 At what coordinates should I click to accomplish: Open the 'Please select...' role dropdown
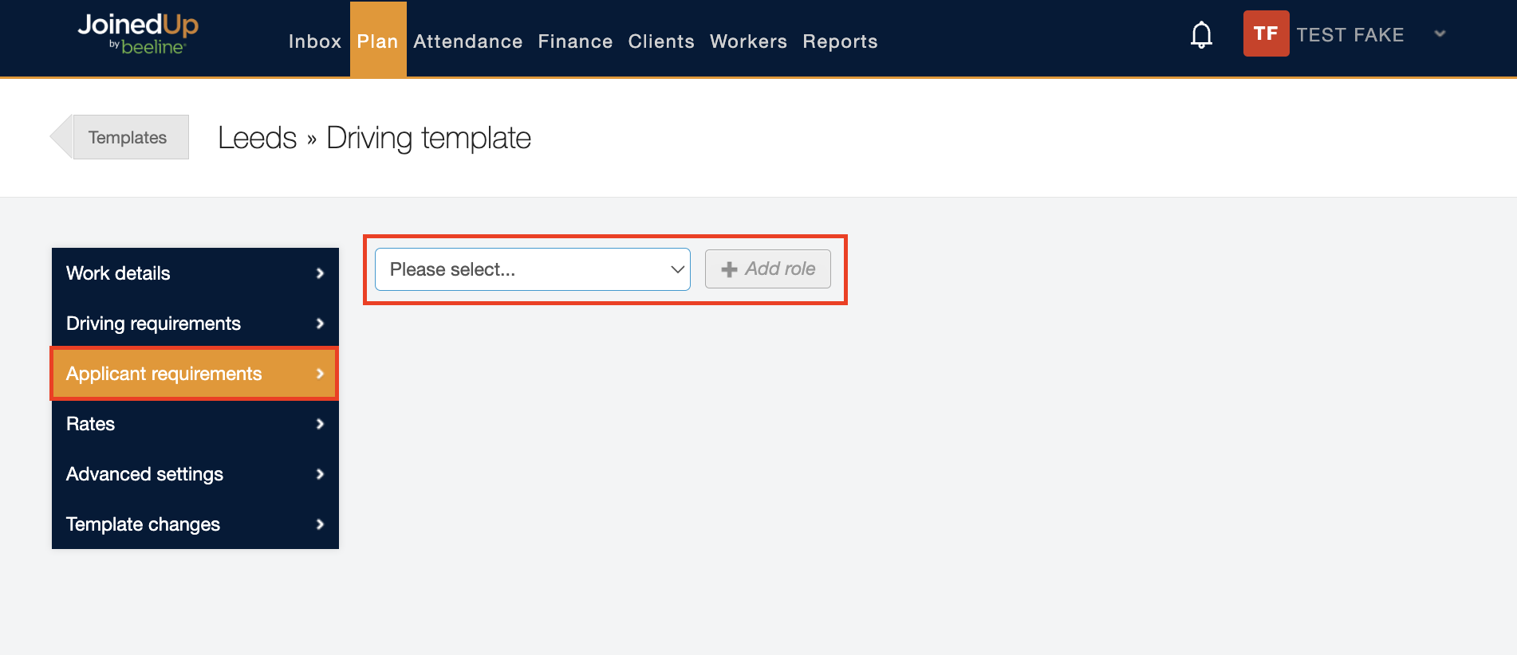tap(532, 269)
